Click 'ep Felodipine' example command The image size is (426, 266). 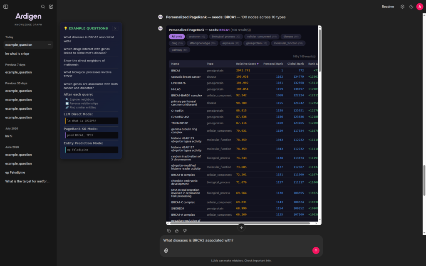(92, 150)
